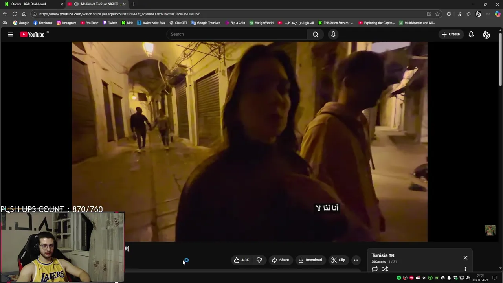Open the Flip a Coin bookmark
Viewport: 503px width, 283px height.
[235, 23]
